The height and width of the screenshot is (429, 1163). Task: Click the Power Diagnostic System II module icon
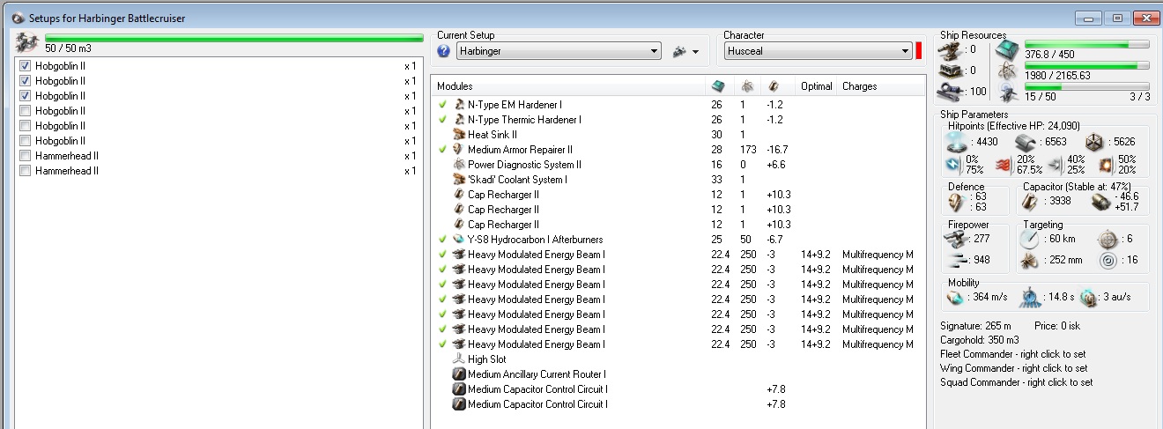(x=458, y=165)
